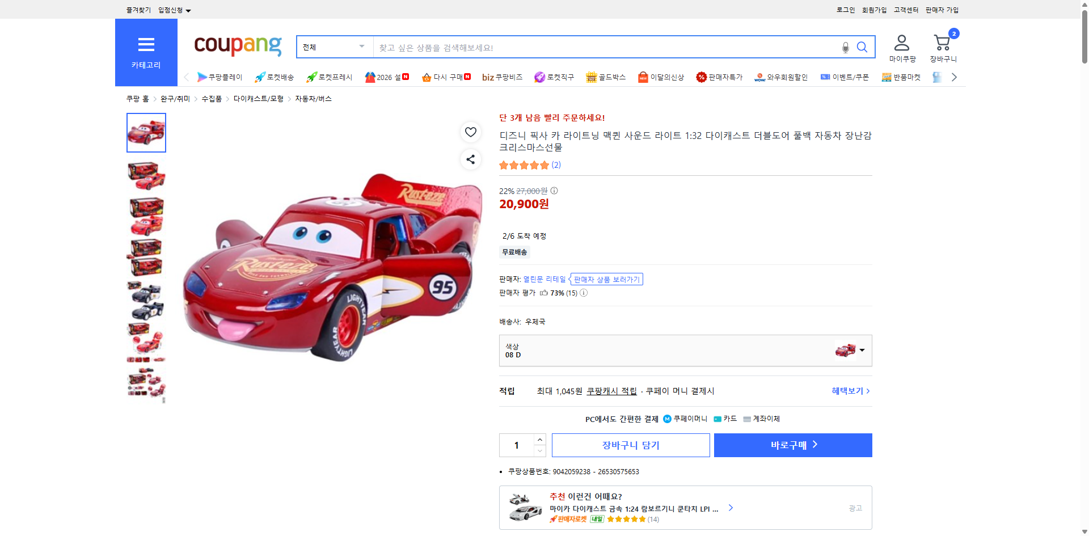The width and height of the screenshot is (1089, 536).
Task: Click the microphone voice search icon
Action: pyautogui.click(x=845, y=48)
